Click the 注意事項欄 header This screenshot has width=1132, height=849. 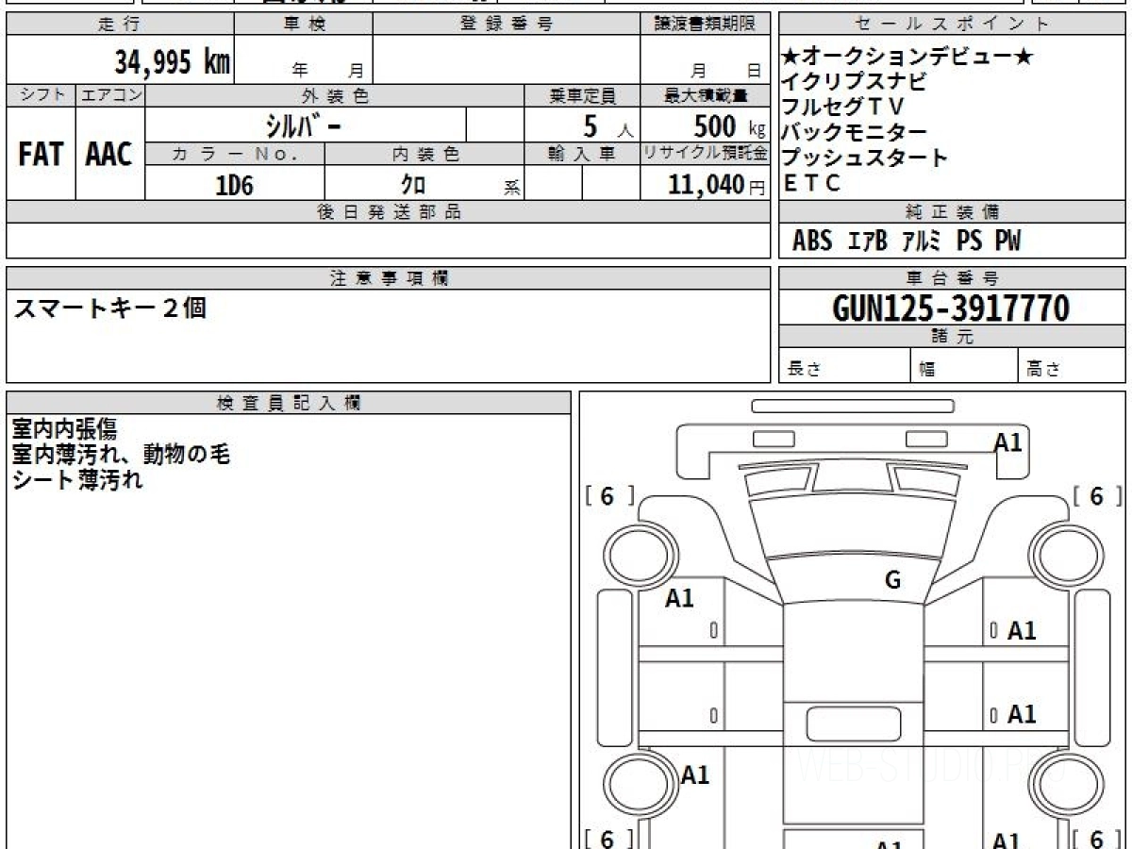click(389, 278)
